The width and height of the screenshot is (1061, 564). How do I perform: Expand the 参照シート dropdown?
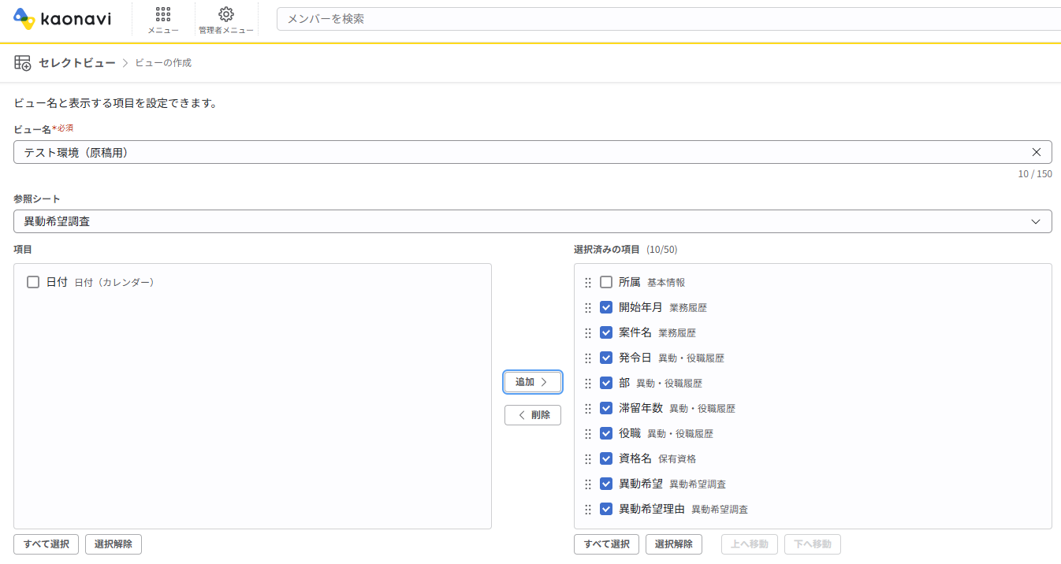click(533, 221)
